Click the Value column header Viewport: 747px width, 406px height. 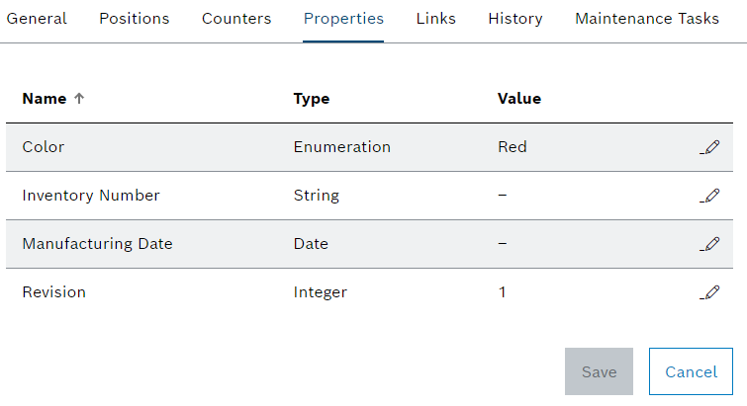pyautogui.click(x=519, y=99)
